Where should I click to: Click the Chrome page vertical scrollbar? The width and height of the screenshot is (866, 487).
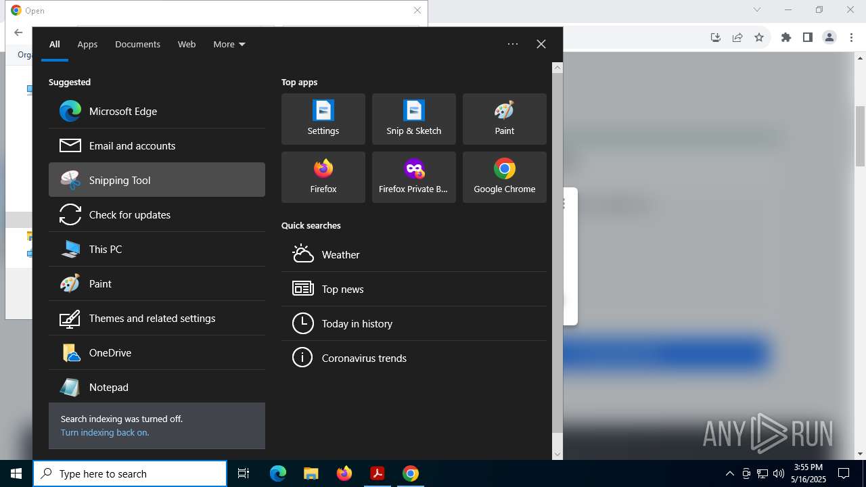tap(860, 135)
